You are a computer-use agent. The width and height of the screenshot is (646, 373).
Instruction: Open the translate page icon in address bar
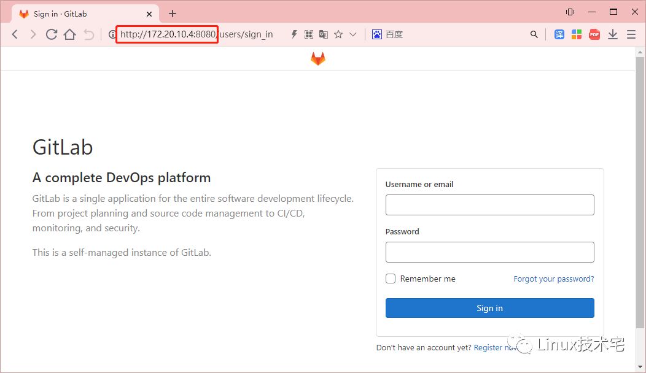324,34
